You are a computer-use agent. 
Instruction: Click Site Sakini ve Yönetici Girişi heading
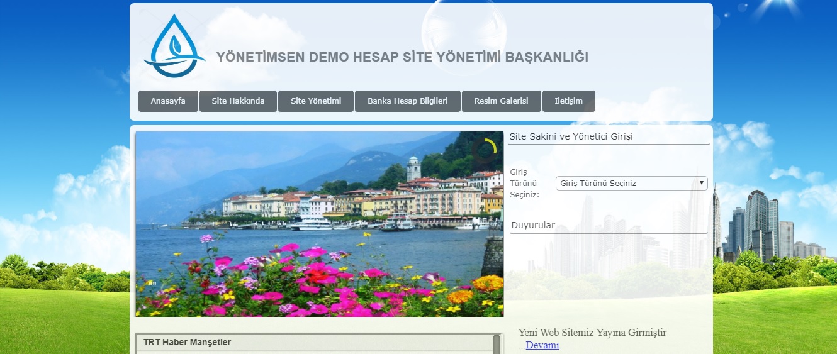click(x=571, y=136)
